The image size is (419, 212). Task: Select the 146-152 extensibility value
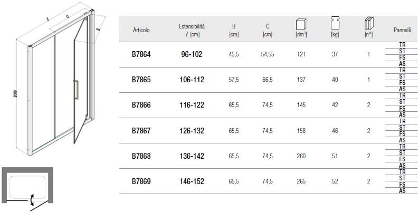pos(192,181)
